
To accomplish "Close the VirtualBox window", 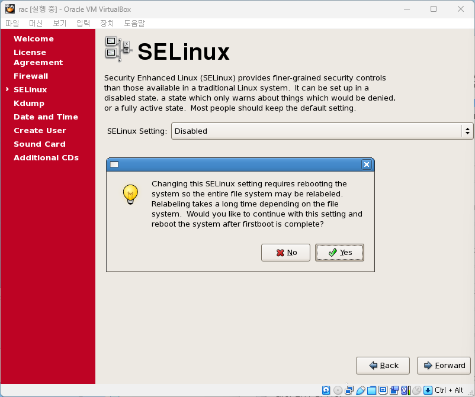I will click(x=460, y=9).
